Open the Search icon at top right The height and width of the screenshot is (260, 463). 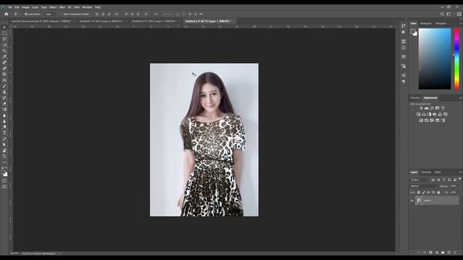point(442,14)
